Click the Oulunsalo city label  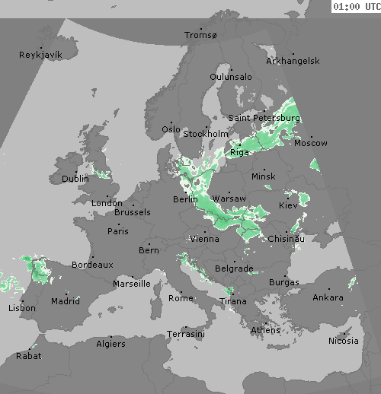[231, 77]
